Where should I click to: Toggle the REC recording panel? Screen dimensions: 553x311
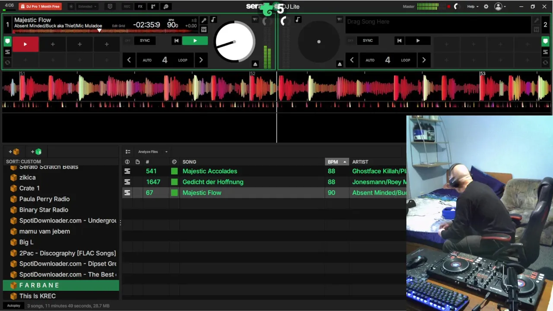(127, 6)
